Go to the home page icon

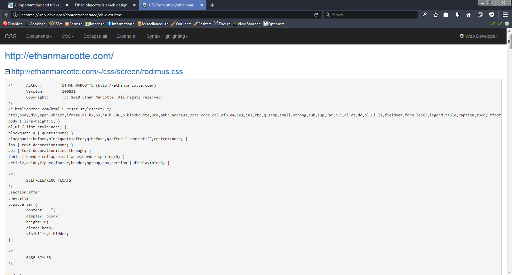click(x=469, y=15)
